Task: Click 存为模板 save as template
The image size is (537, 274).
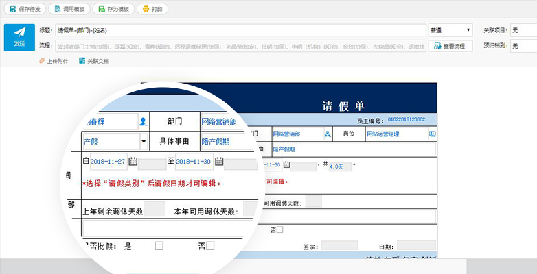Action: coord(112,9)
